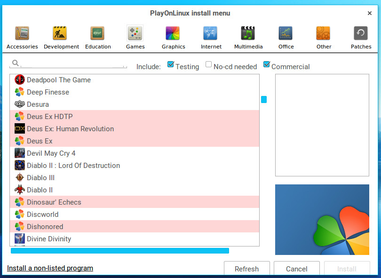Open the Accessories category
The height and width of the screenshot is (278, 381).
tap(22, 37)
